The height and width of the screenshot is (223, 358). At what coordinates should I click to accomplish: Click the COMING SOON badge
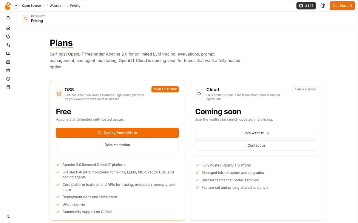coord(305,89)
